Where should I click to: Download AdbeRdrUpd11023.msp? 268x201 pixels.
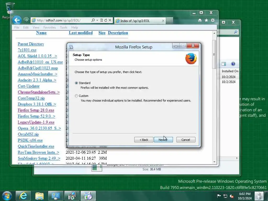click(38, 68)
